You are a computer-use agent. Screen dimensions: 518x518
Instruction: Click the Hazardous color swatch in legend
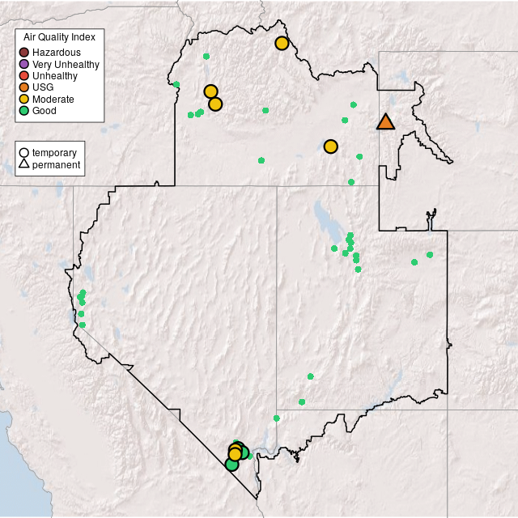point(24,53)
